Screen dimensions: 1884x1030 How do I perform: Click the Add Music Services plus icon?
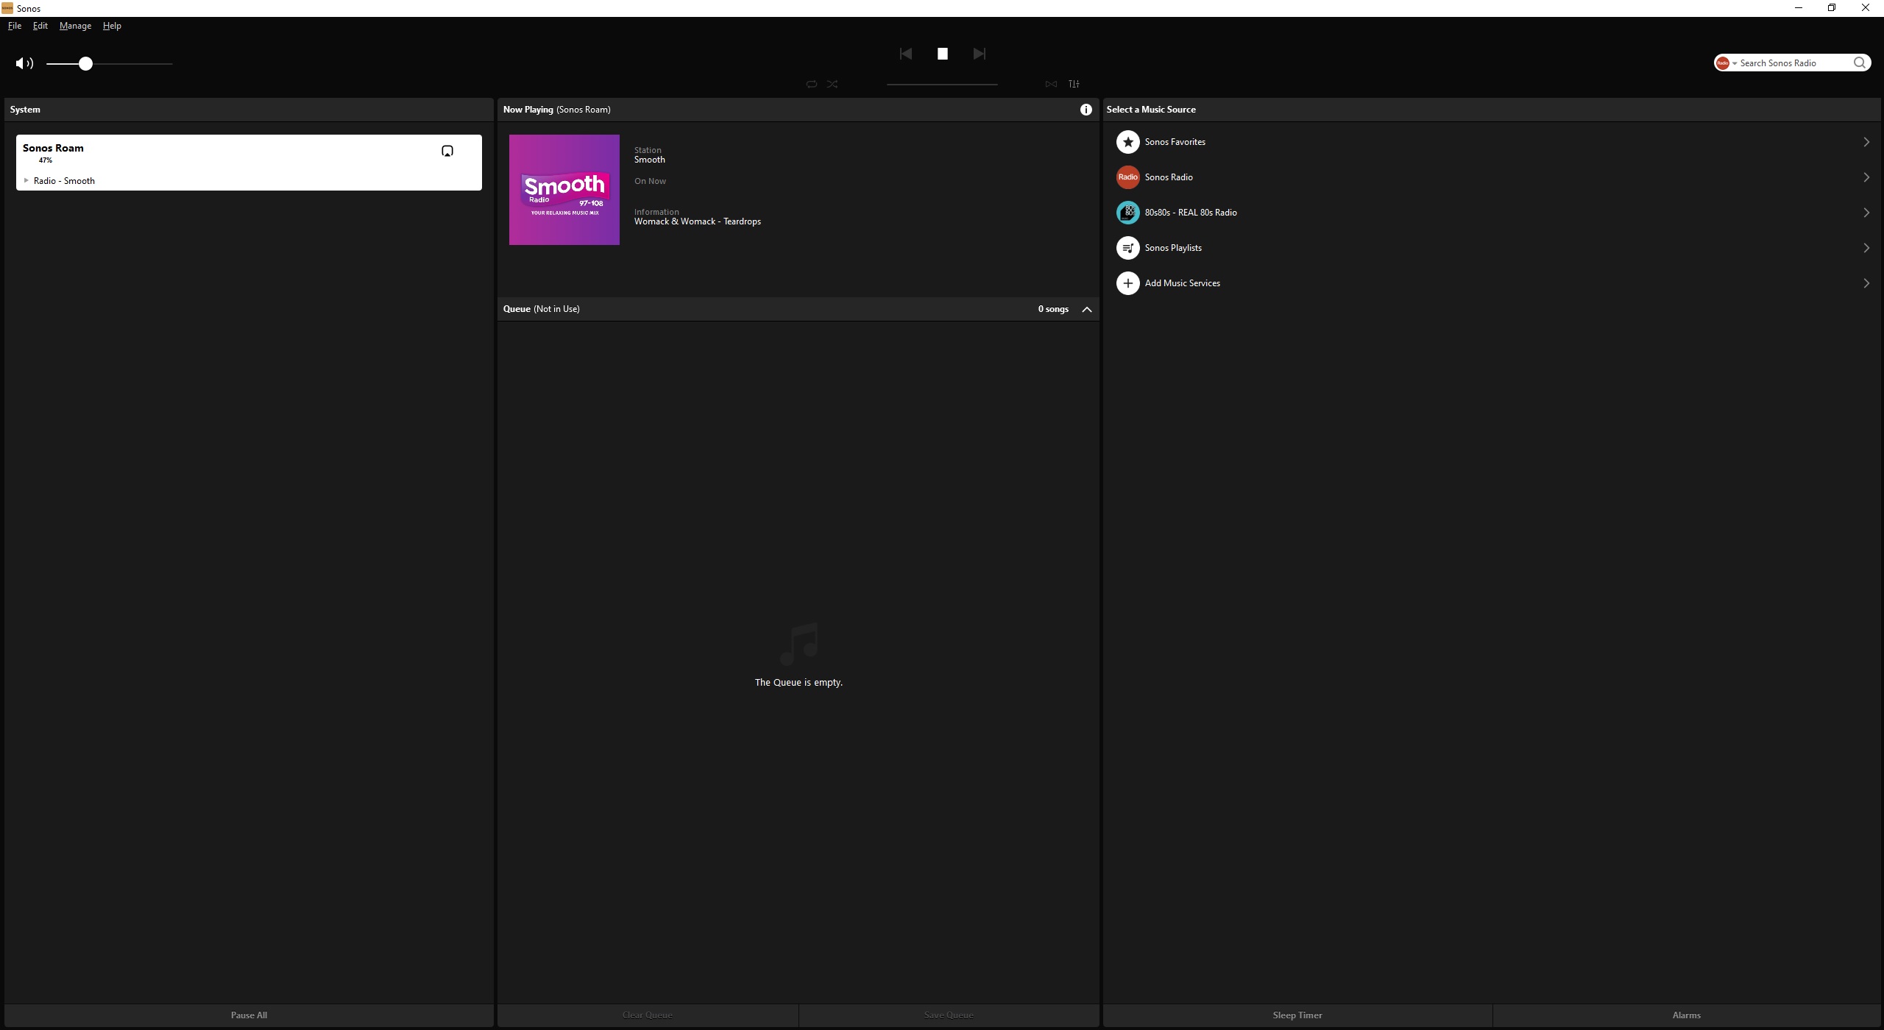[1127, 283]
